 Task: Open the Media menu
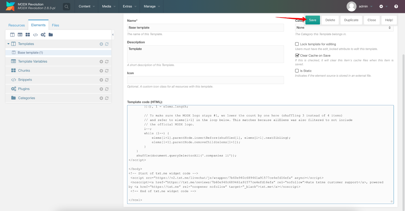coord(109,6)
